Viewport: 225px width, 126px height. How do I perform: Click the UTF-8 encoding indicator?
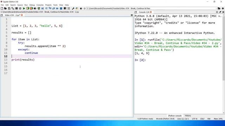(x=194, y=119)
